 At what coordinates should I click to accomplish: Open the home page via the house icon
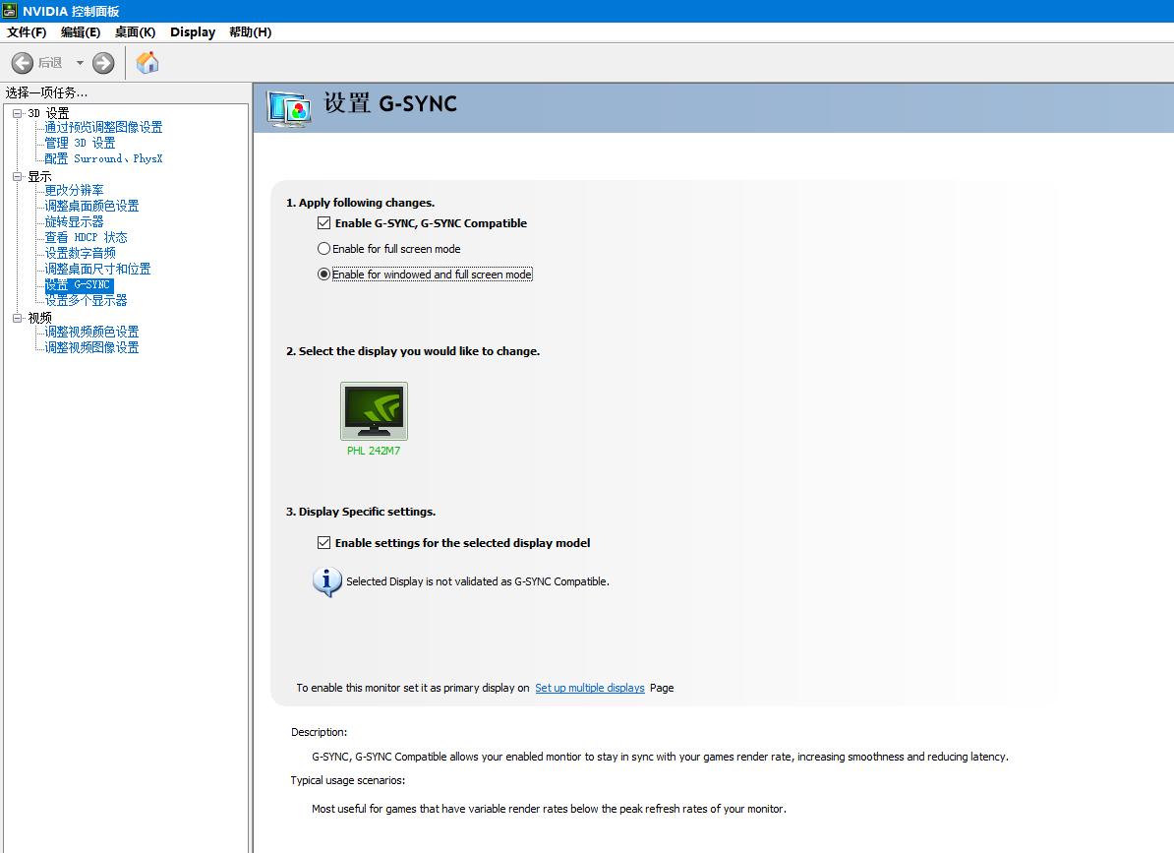(x=147, y=62)
